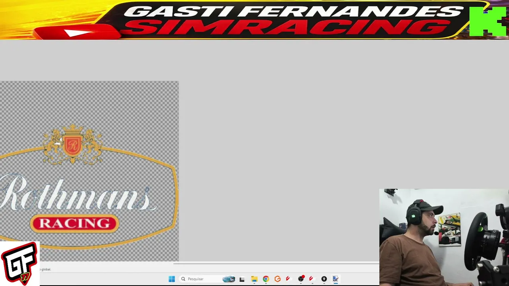Open the red icon right of OBS
Screen dimensions: 509x286
point(311,279)
